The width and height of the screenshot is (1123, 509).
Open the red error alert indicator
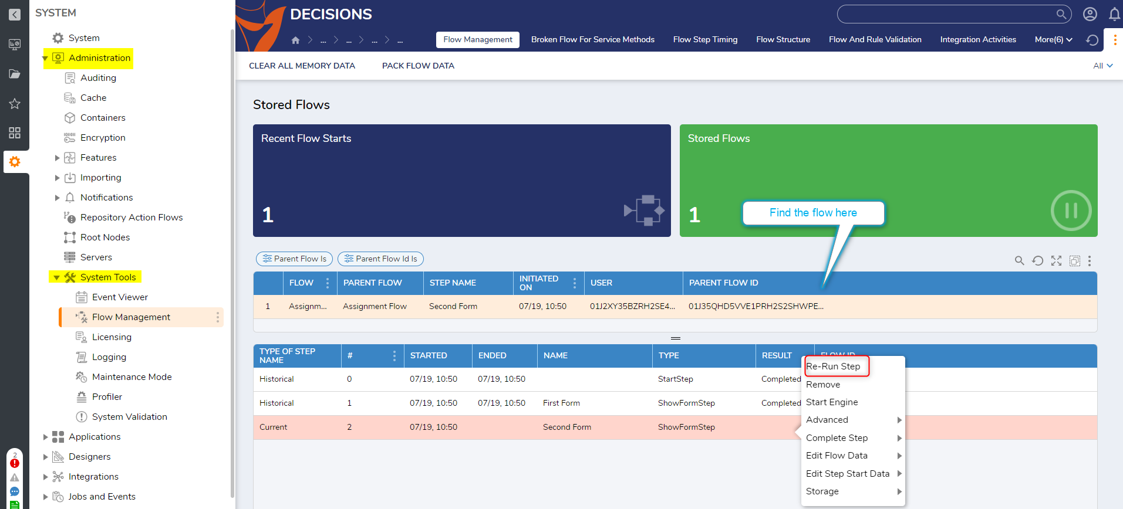point(15,463)
